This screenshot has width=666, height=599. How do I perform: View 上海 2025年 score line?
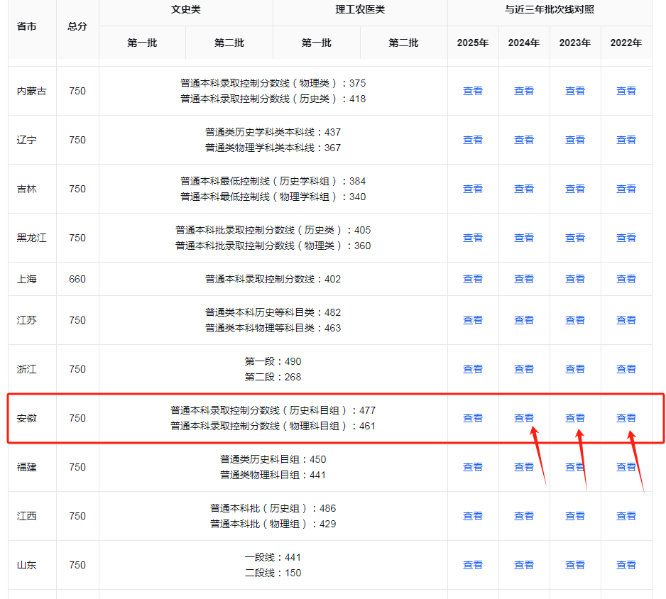[x=473, y=279]
